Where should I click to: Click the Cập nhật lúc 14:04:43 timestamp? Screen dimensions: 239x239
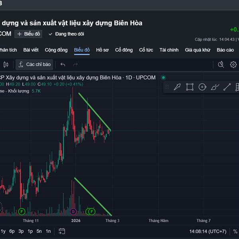(215, 39)
